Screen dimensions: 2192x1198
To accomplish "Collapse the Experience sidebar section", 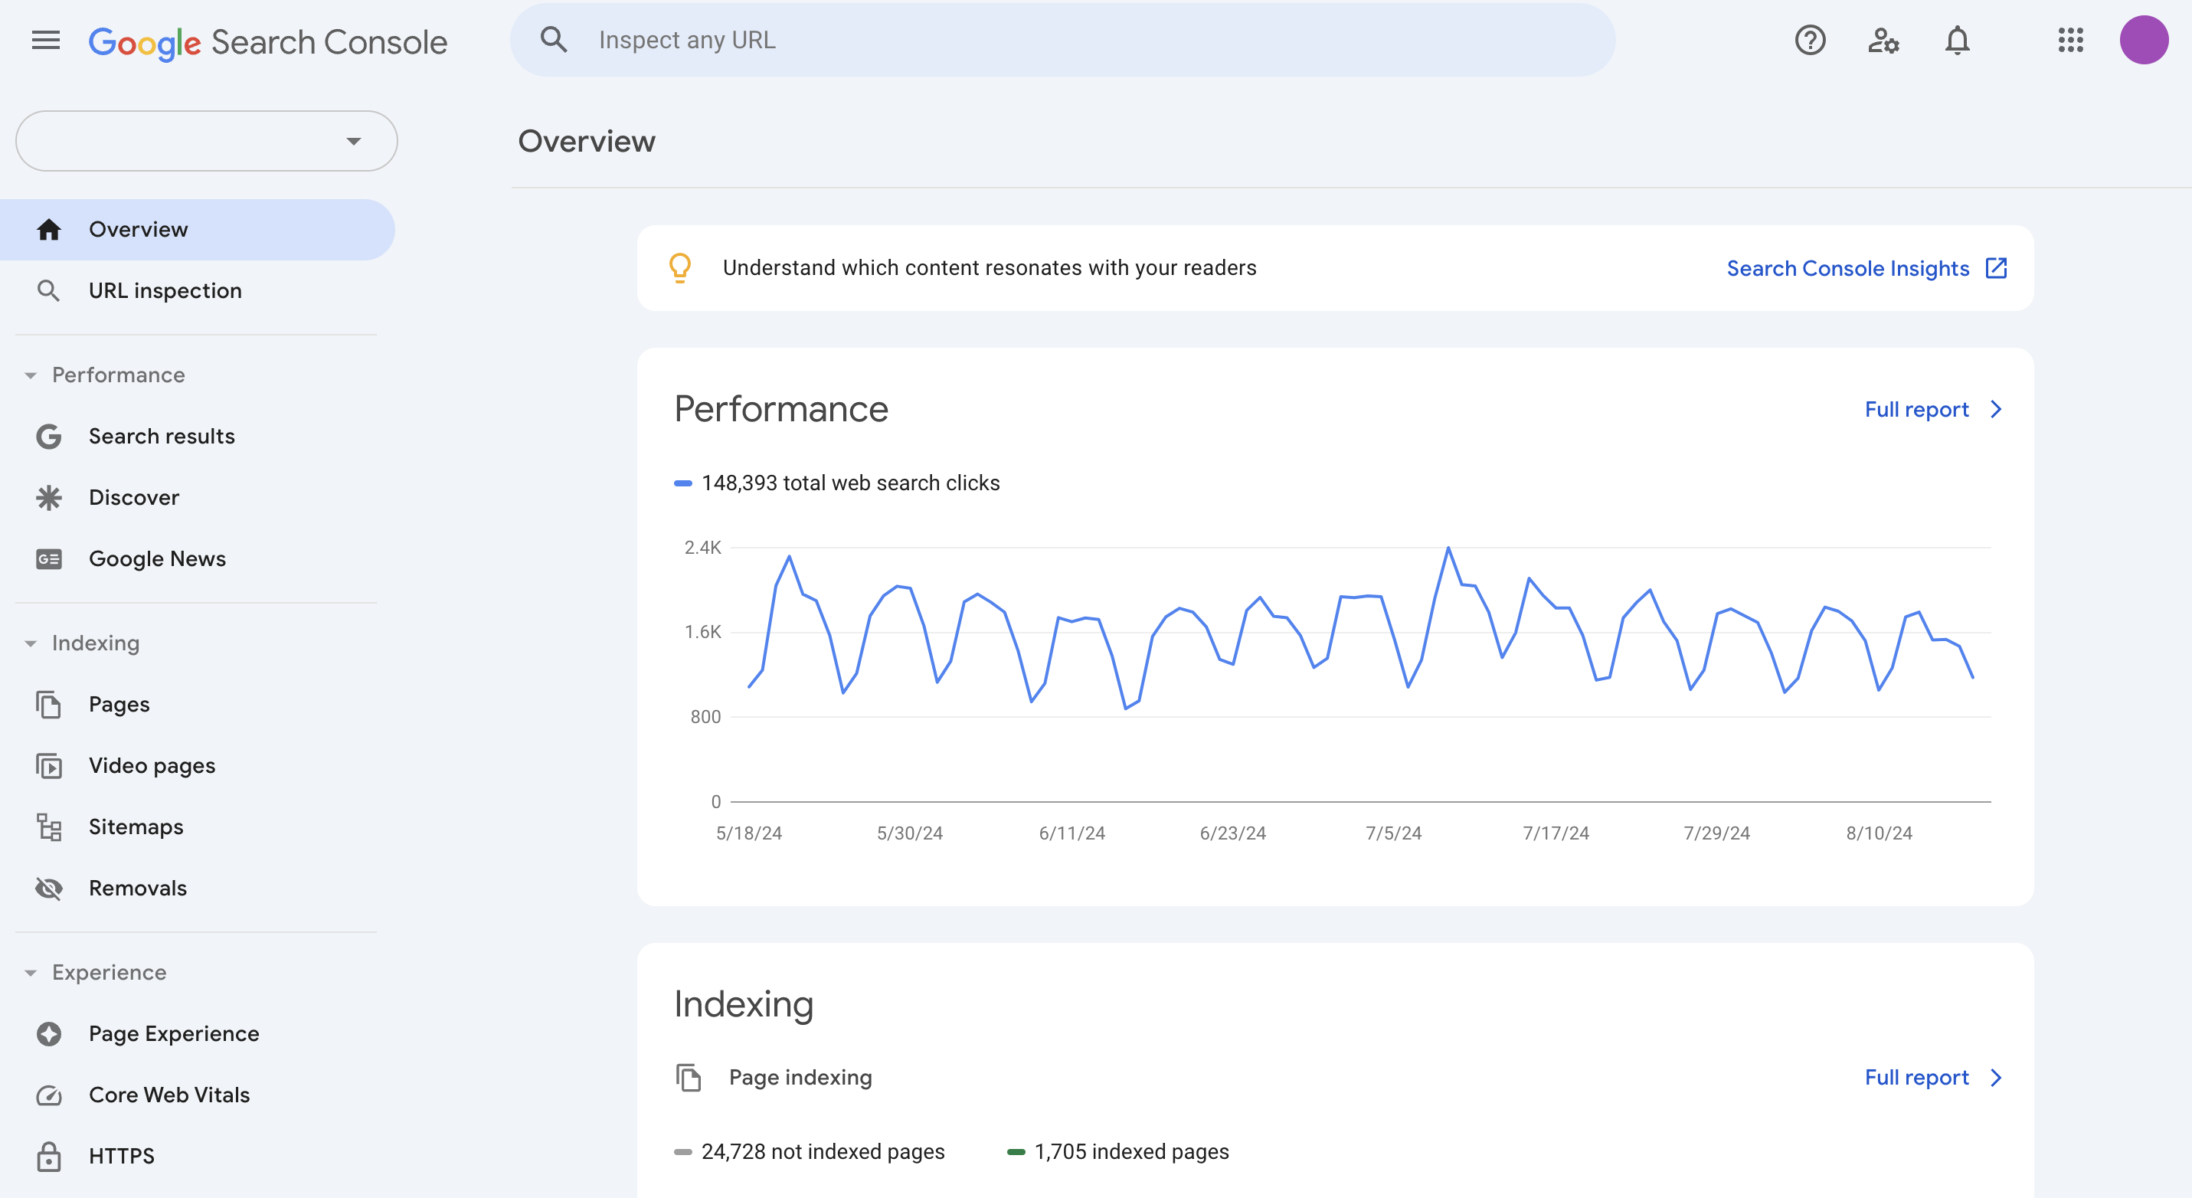I will [x=31, y=973].
